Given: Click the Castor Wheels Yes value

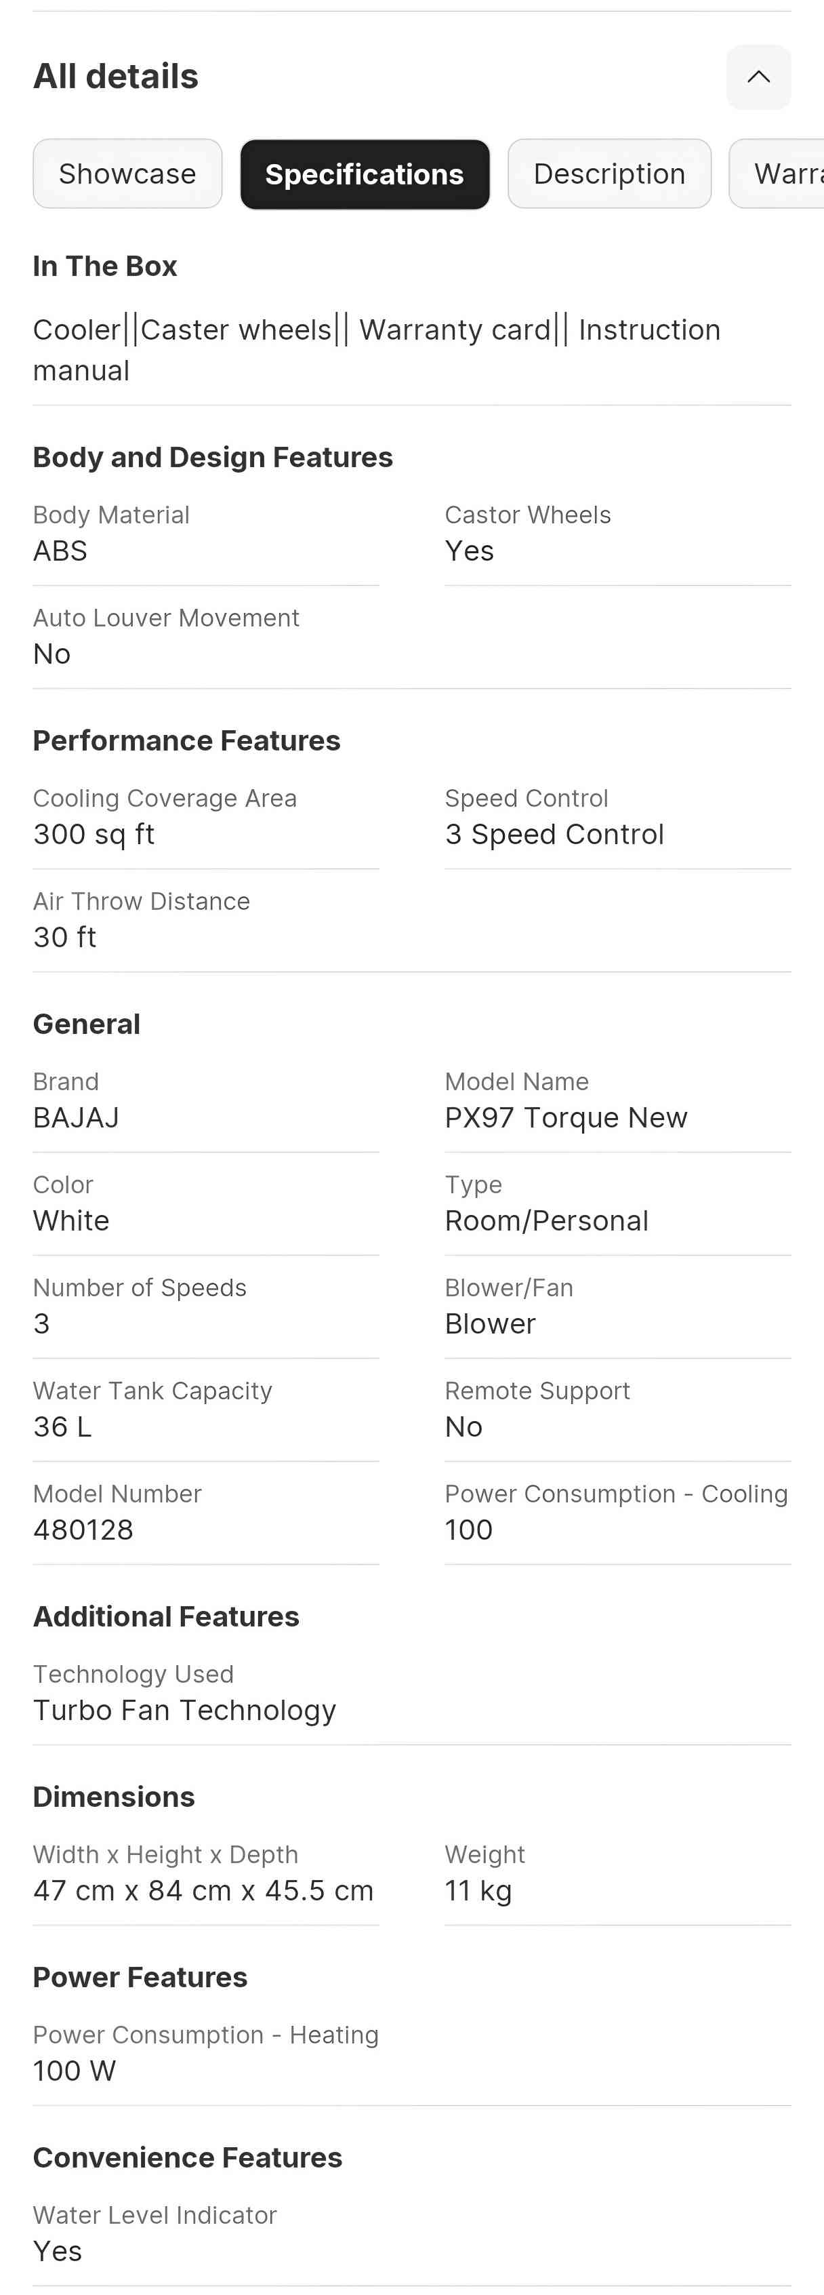Looking at the screenshot, I should tap(470, 551).
